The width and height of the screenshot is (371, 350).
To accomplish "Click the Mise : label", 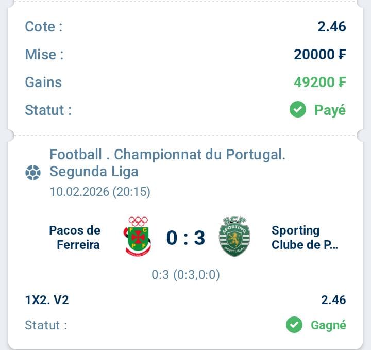I will pyautogui.click(x=44, y=54).
